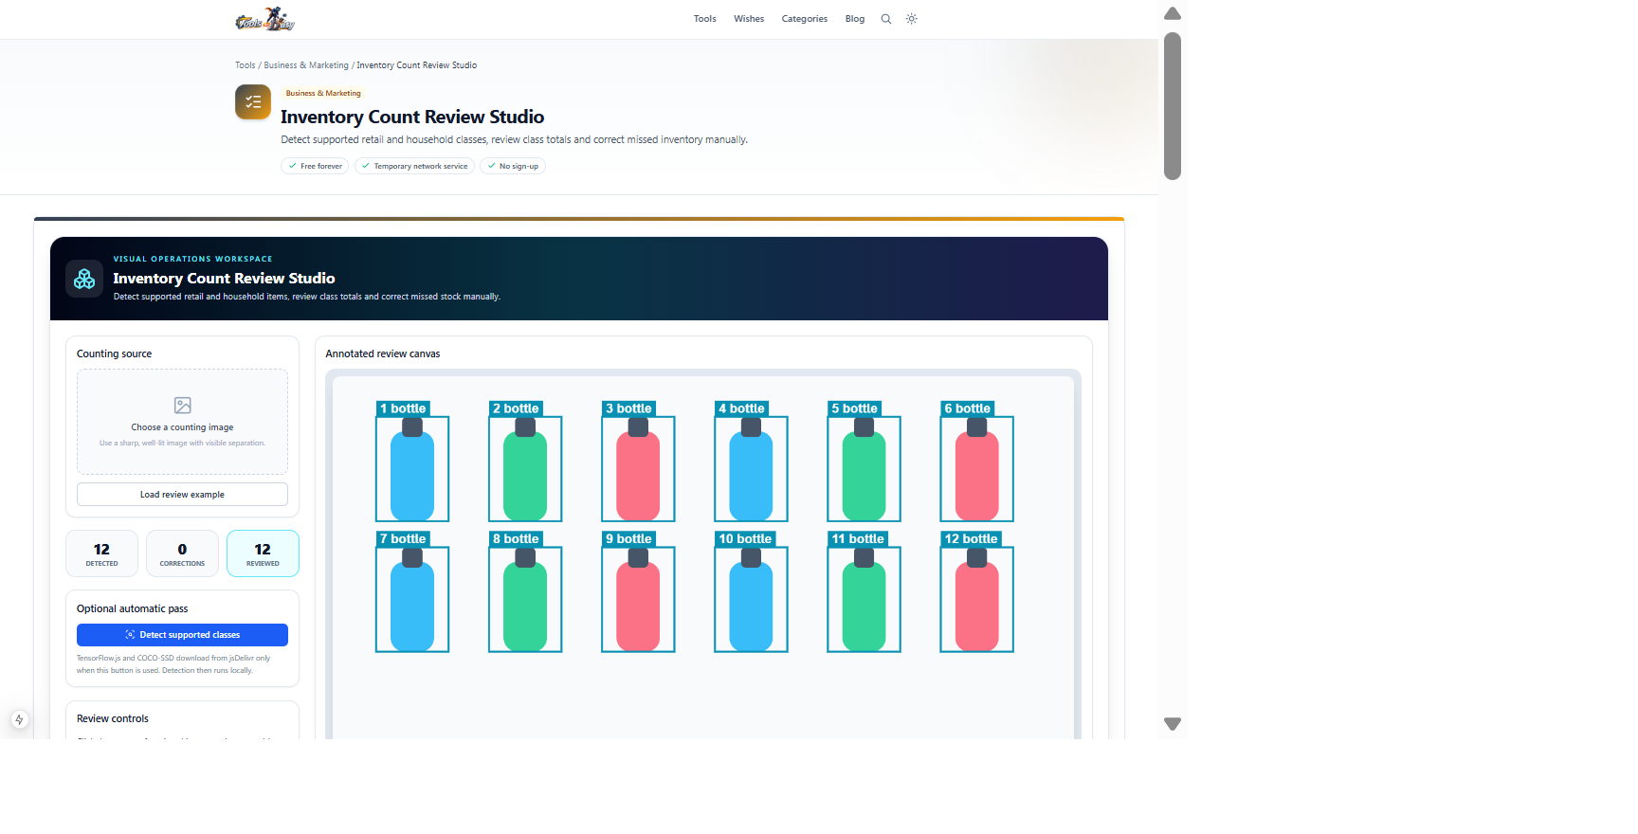Click the lightning bolt badge on the left edge
Viewport: 1638px width, 834px height.
pyautogui.click(x=19, y=719)
